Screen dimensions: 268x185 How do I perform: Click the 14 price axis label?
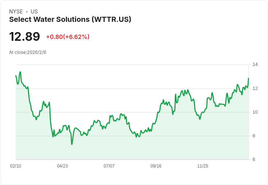coord(255,64)
